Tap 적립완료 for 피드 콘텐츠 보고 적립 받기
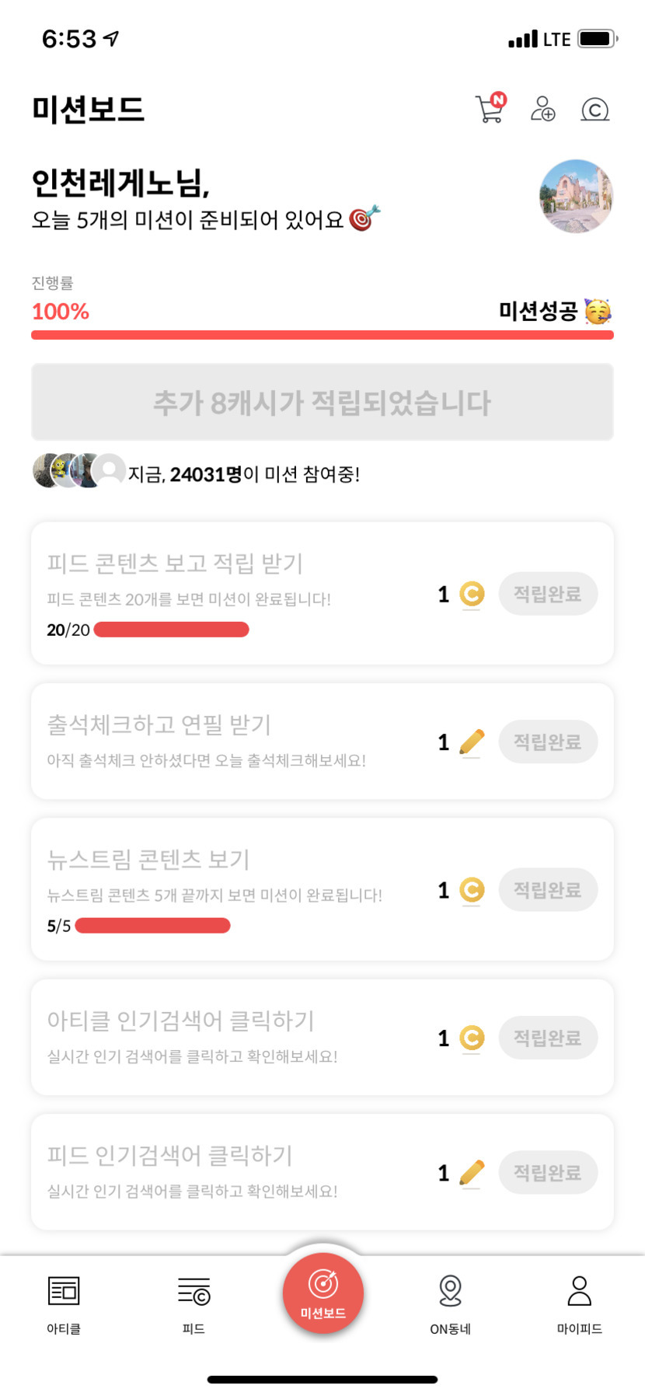This screenshot has width=645, height=1396. [548, 594]
